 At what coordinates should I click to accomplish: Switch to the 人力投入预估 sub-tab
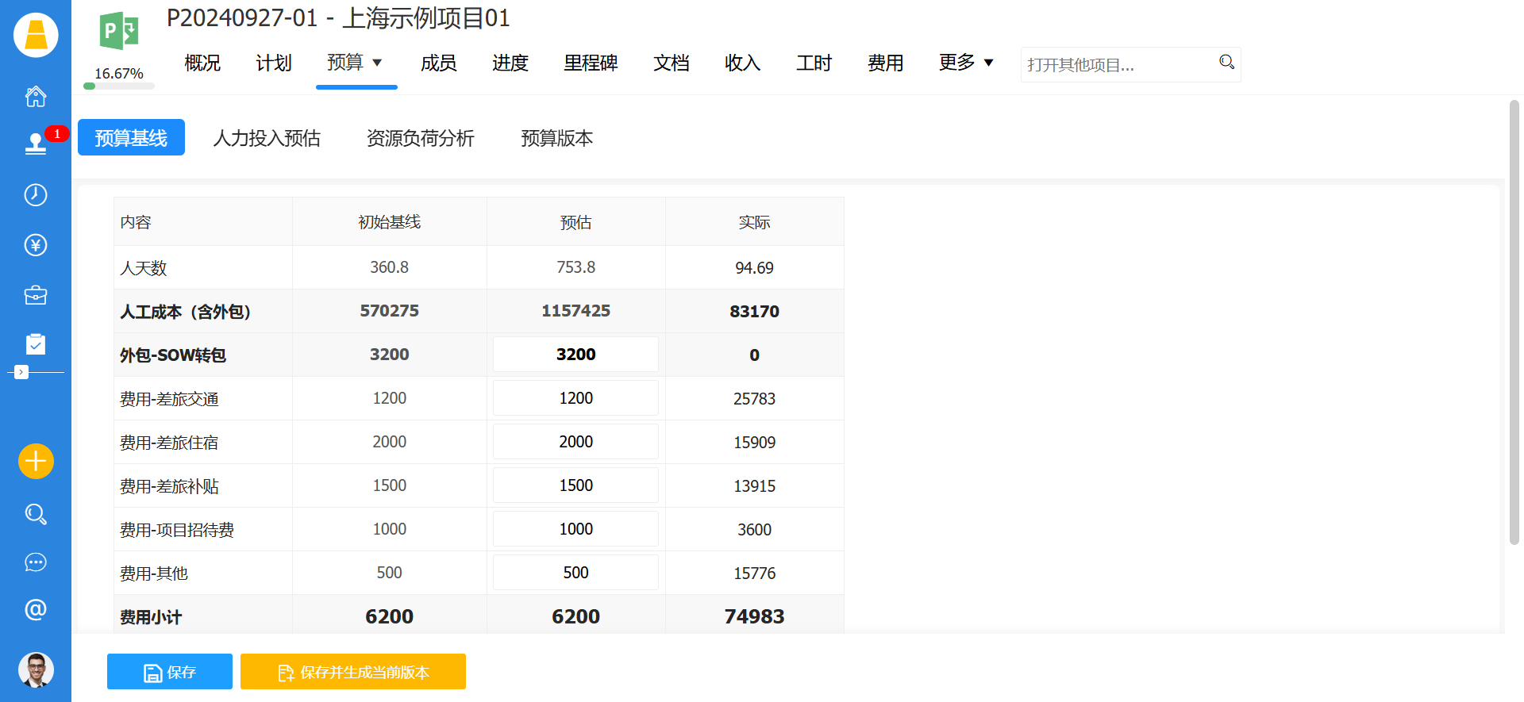click(267, 138)
